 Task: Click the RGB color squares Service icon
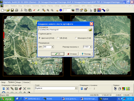click(124, 89)
